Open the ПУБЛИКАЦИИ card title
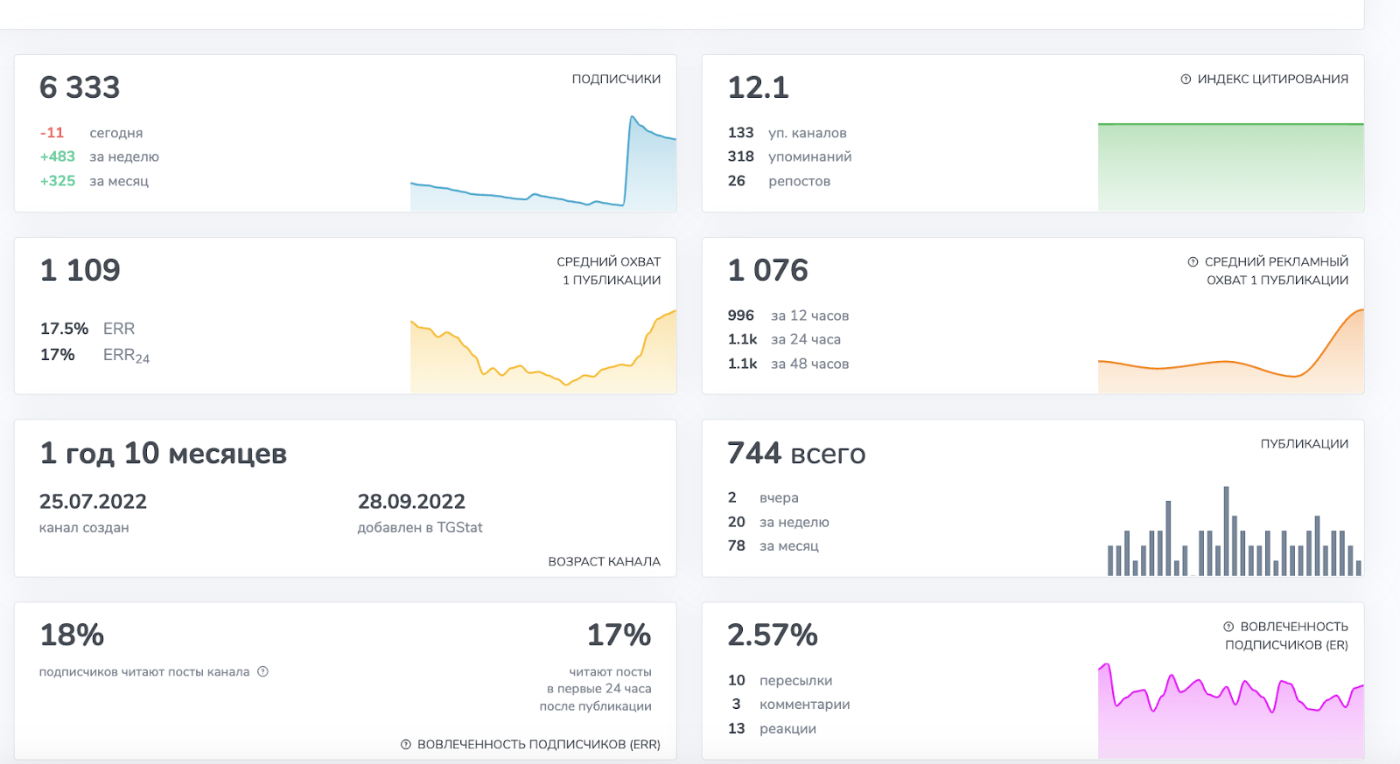 [x=1304, y=443]
